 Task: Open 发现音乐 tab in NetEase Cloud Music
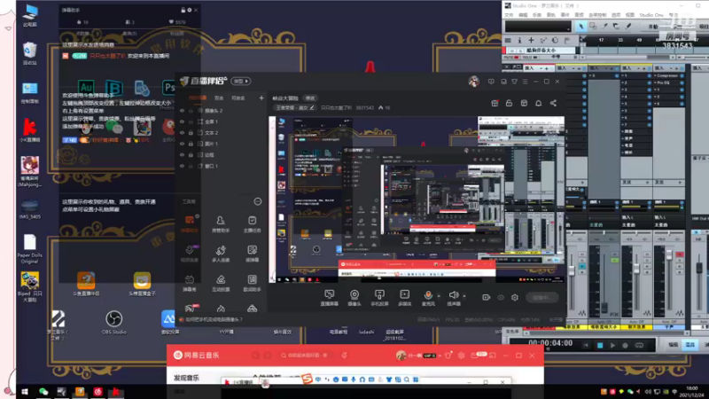(186, 378)
